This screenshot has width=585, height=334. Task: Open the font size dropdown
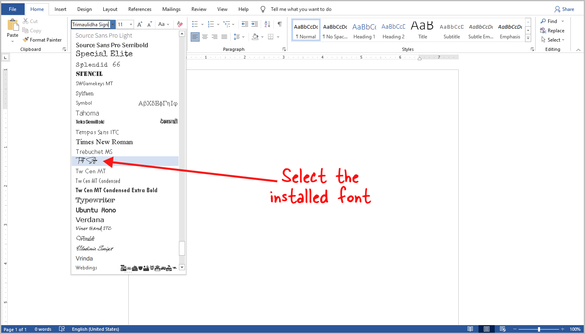point(130,24)
